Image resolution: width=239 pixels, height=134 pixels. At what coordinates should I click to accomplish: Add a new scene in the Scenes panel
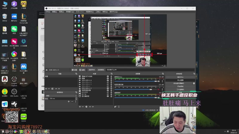pos(46,89)
